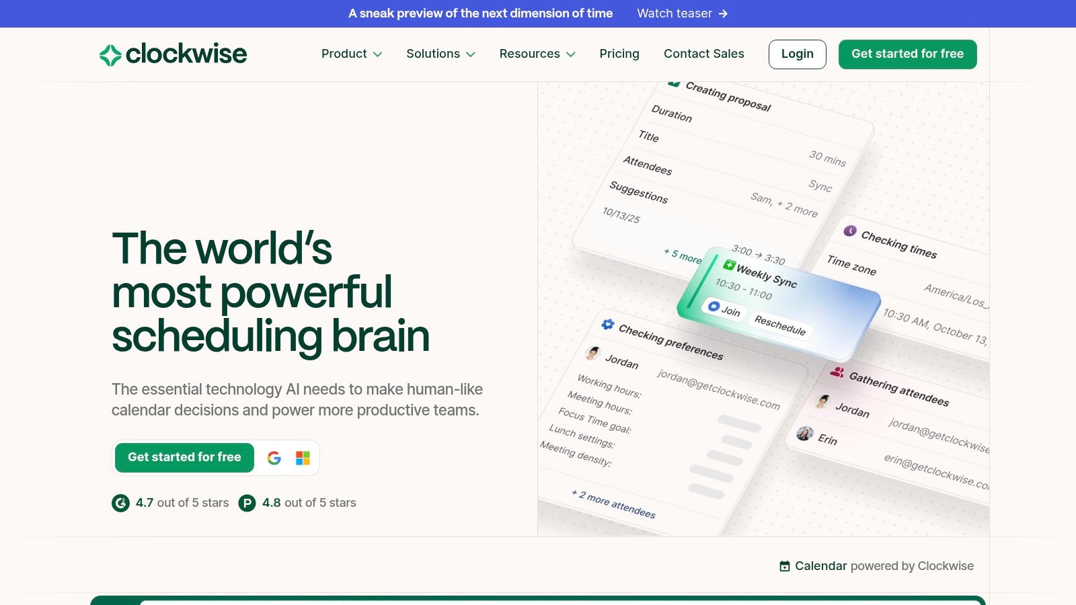Click the arrow next to Watch teaser
The image size is (1076, 605).
coord(723,13)
